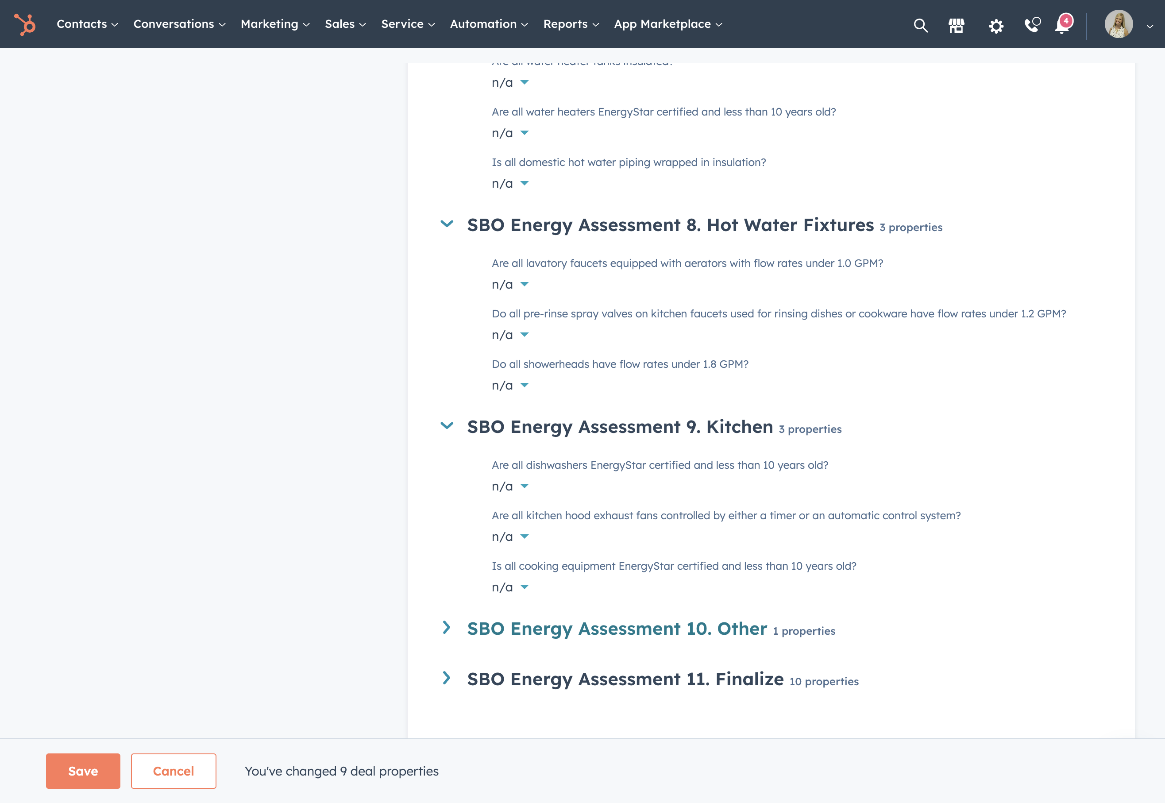Click the kitchen hood exhaust fans question label
The height and width of the screenshot is (803, 1165).
(726, 516)
